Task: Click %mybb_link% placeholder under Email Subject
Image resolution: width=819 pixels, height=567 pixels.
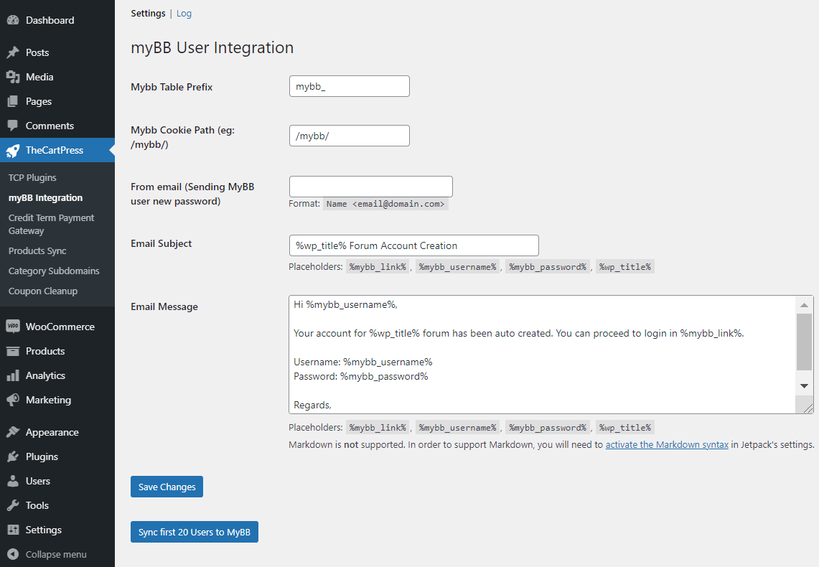Action: coord(378,267)
